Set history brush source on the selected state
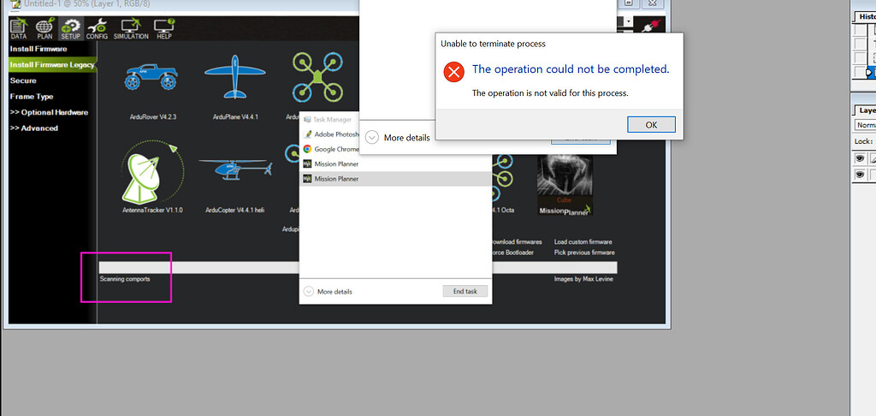 (861, 72)
